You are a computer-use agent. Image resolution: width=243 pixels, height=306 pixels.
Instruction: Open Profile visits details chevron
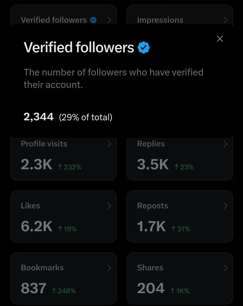pyautogui.click(x=109, y=144)
